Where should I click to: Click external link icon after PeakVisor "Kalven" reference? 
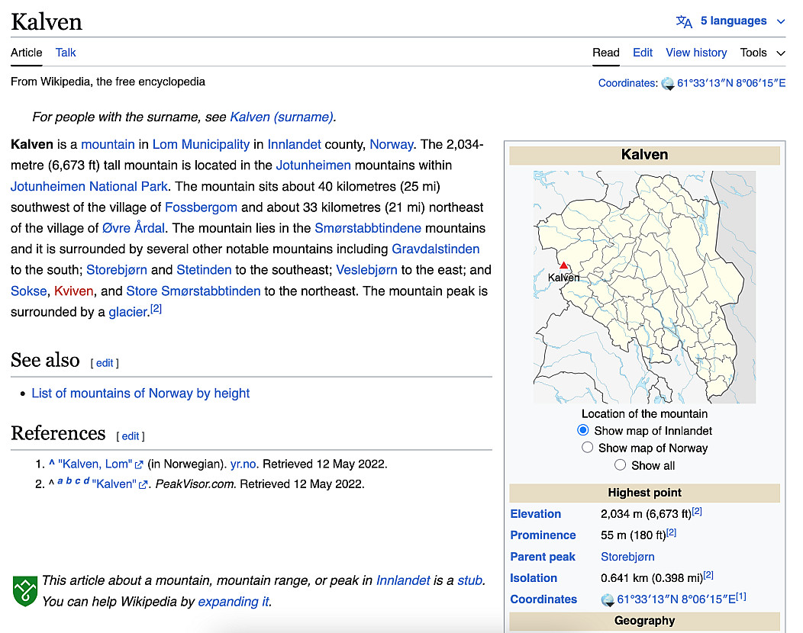pos(143,484)
